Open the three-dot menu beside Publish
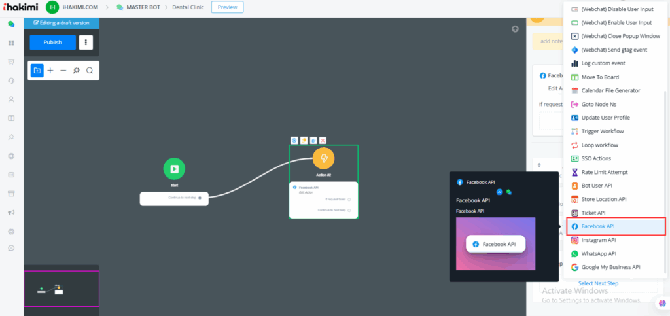 coord(86,43)
